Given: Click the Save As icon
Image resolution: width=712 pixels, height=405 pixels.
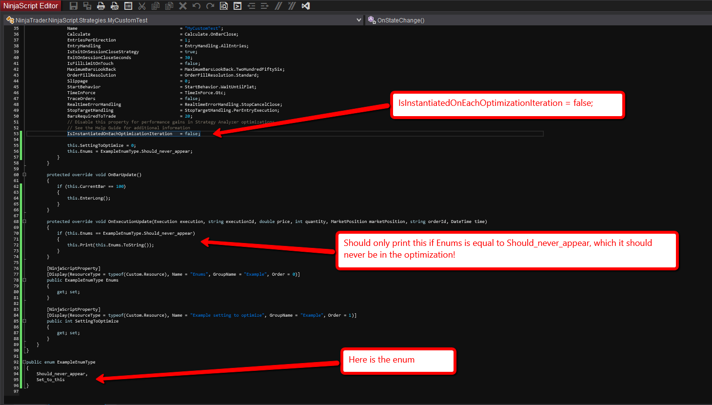Looking at the screenshot, I should [87, 6].
